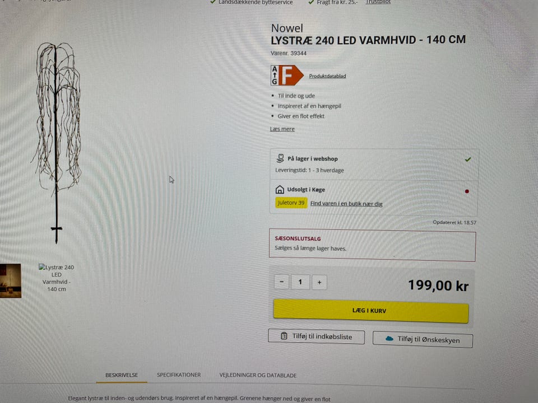Open the Trustpilot link at the top
Image resolution: width=538 pixels, height=403 pixels.
pyautogui.click(x=378, y=2)
